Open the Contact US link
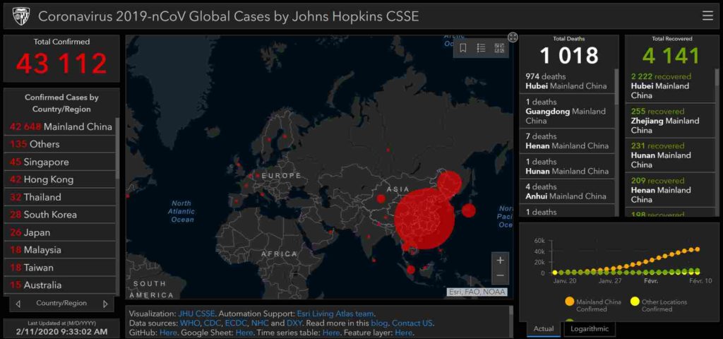The image size is (723, 339). point(412,323)
